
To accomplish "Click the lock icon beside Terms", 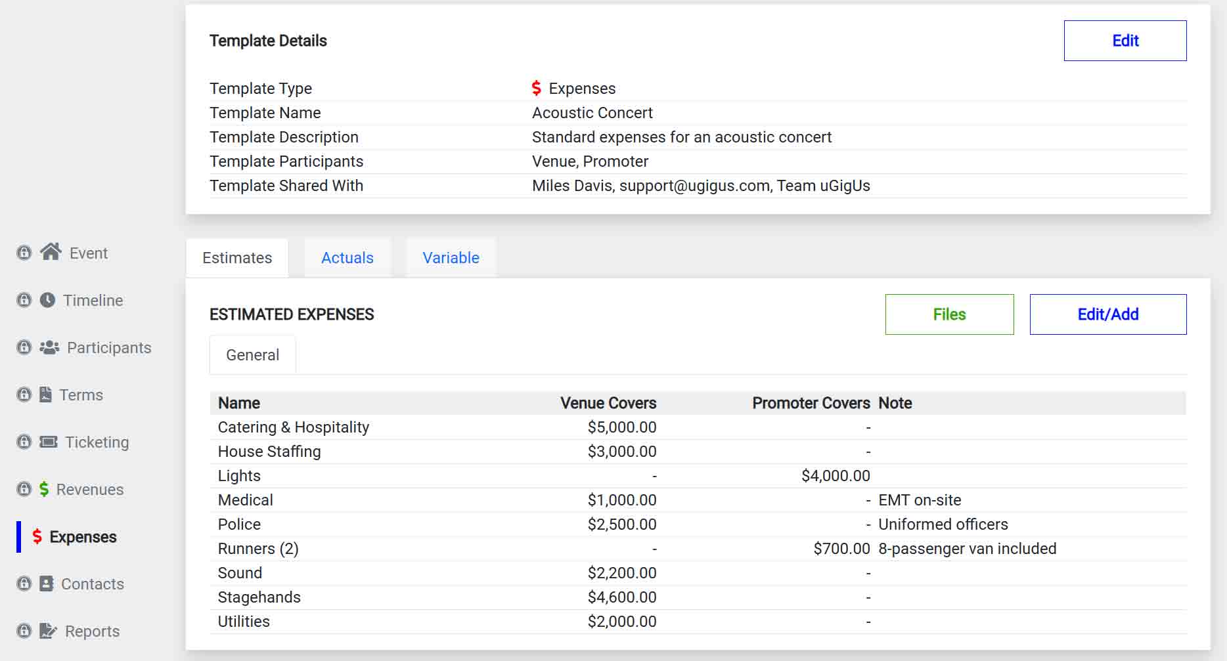I will click(24, 394).
